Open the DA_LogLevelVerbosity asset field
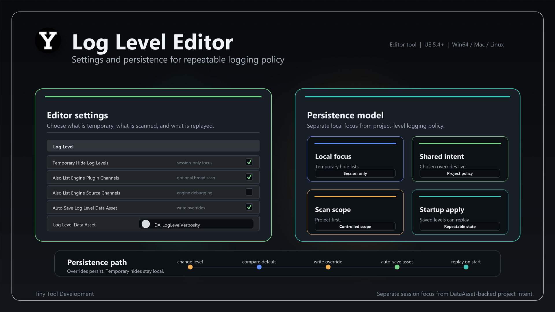 [196, 224]
